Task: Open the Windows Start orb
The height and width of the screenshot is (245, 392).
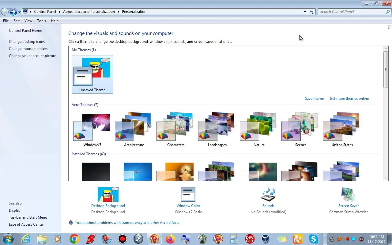Action: (x=8, y=239)
